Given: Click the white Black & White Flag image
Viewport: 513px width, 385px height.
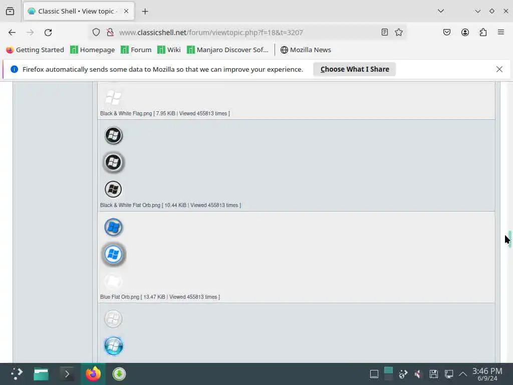Looking at the screenshot, I should click(x=113, y=97).
